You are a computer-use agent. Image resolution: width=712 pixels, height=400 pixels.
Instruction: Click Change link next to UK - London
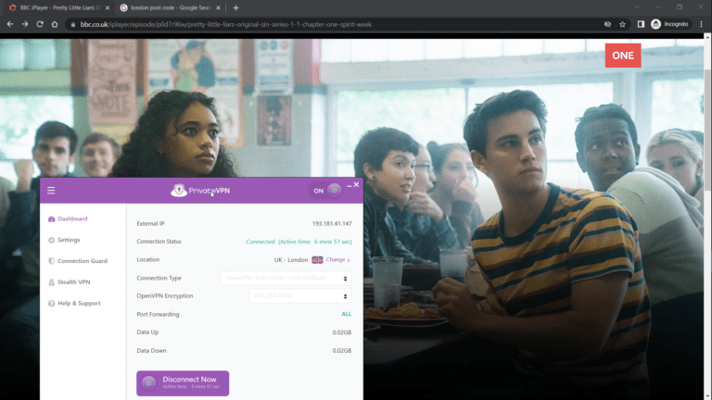pos(337,260)
